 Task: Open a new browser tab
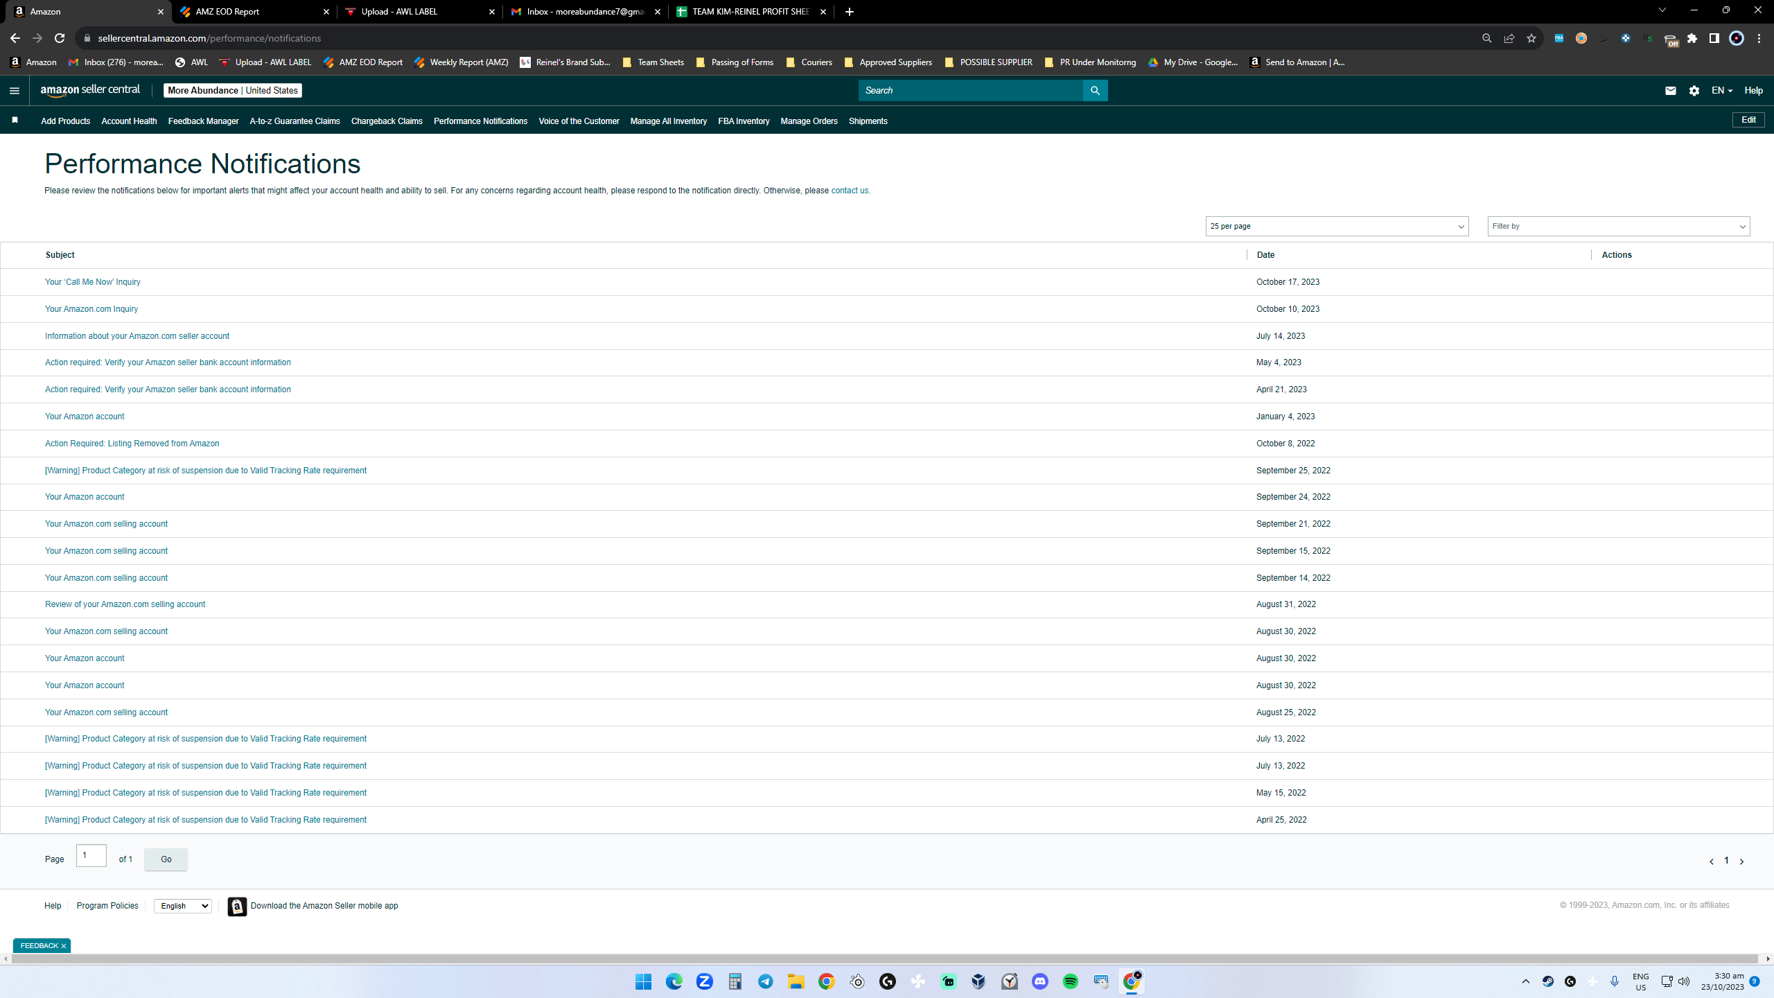(850, 12)
